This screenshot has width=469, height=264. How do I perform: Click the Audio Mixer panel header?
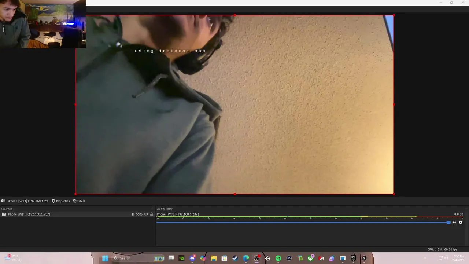165,209
